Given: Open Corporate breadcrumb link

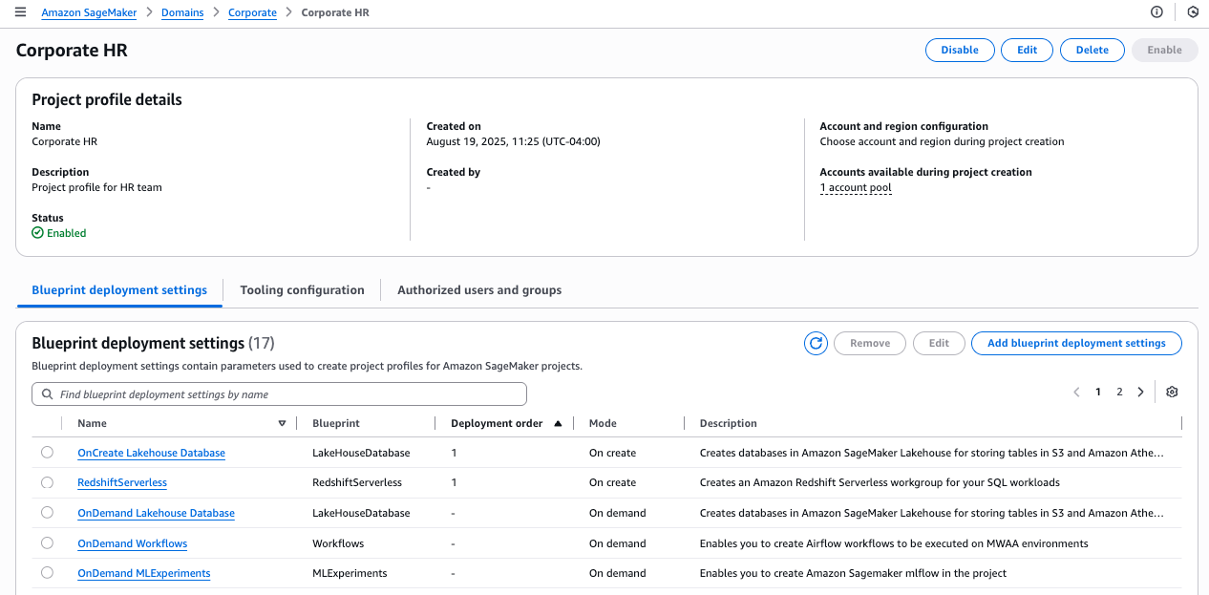Looking at the screenshot, I should [x=252, y=12].
